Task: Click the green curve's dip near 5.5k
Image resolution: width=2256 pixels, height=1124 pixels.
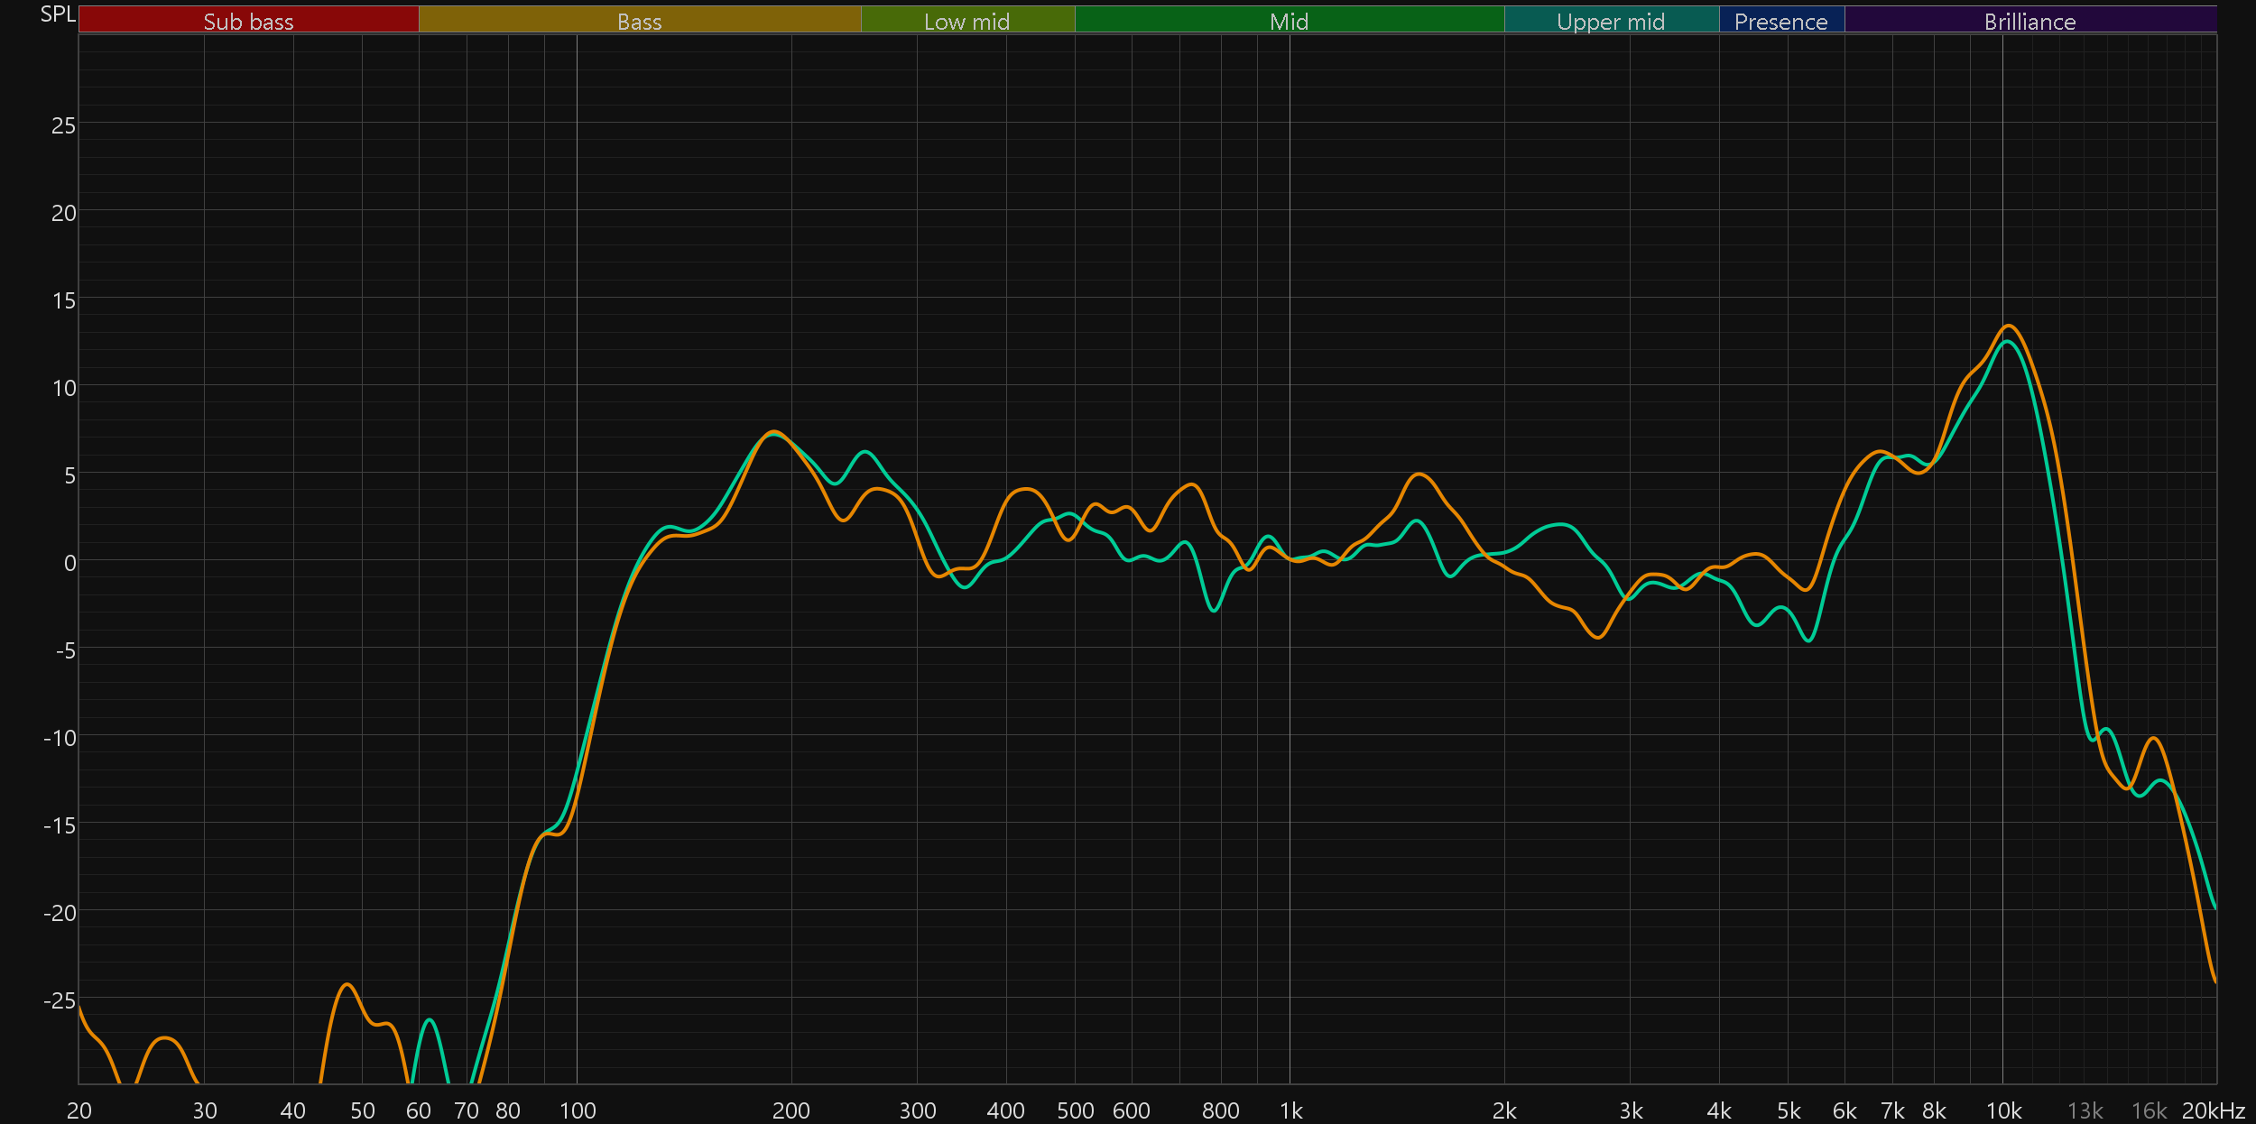Action: pyautogui.click(x=1809, y=640)
